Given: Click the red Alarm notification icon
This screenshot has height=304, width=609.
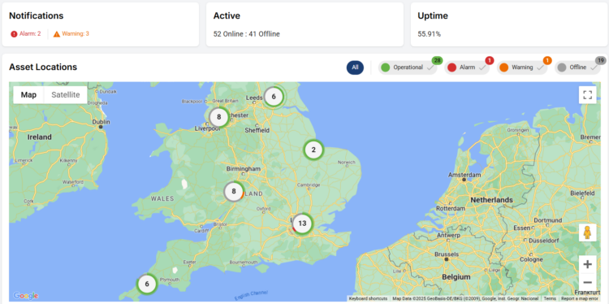Looking at the screenshot, I should 14,34.
